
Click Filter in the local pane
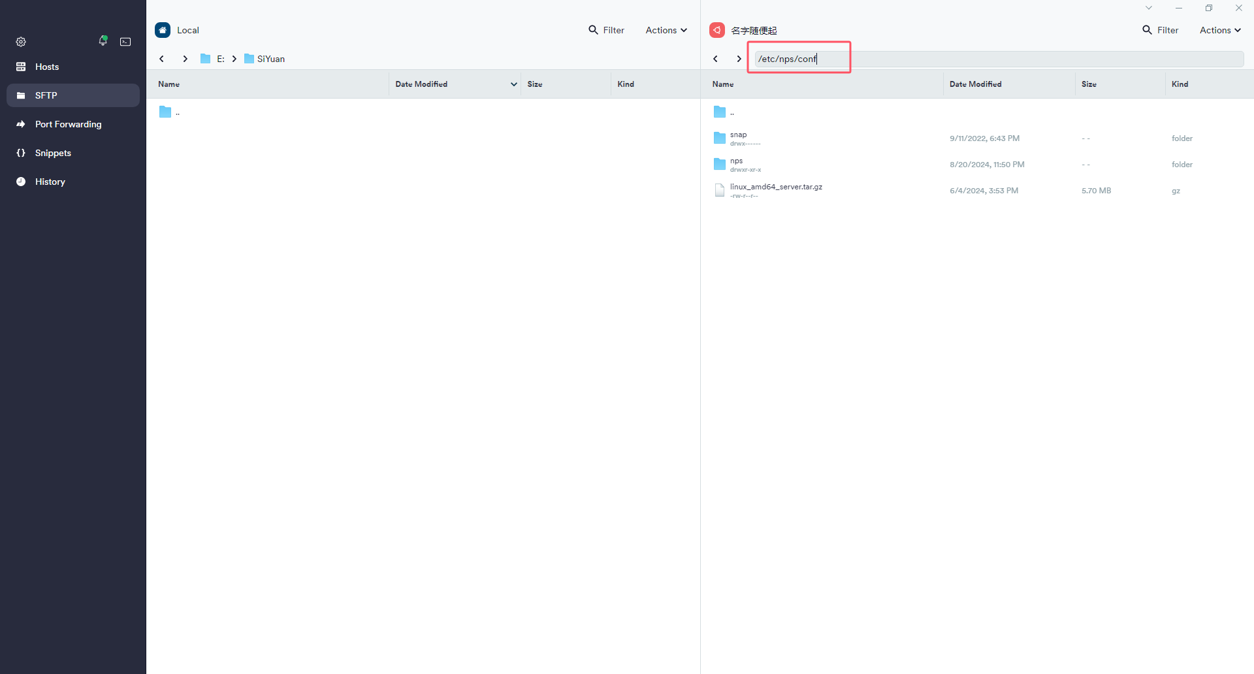pyautogui.click(x=606, y=30)
